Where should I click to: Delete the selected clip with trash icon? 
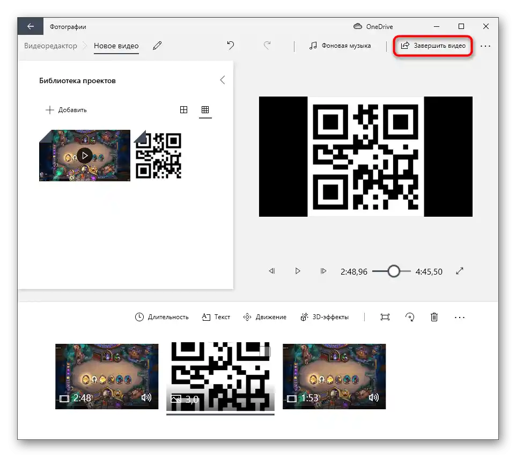pyautogui.click(x=434, y=317)
